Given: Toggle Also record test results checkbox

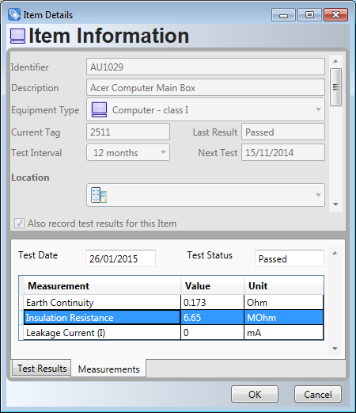Looking at the screenshot, I should [x=19, y=224].
